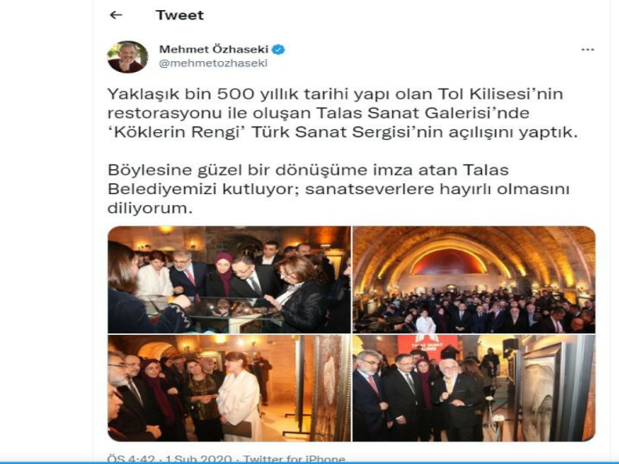Open photo with woman in white coat
Image resolution: width=619 pixels, height=464 pixels.
pos(229,388)
